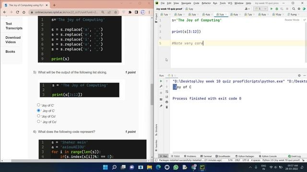Open Microsoft Edge from taskbar
The height and width of the screenshot is (172, 307).
(158, 167)
